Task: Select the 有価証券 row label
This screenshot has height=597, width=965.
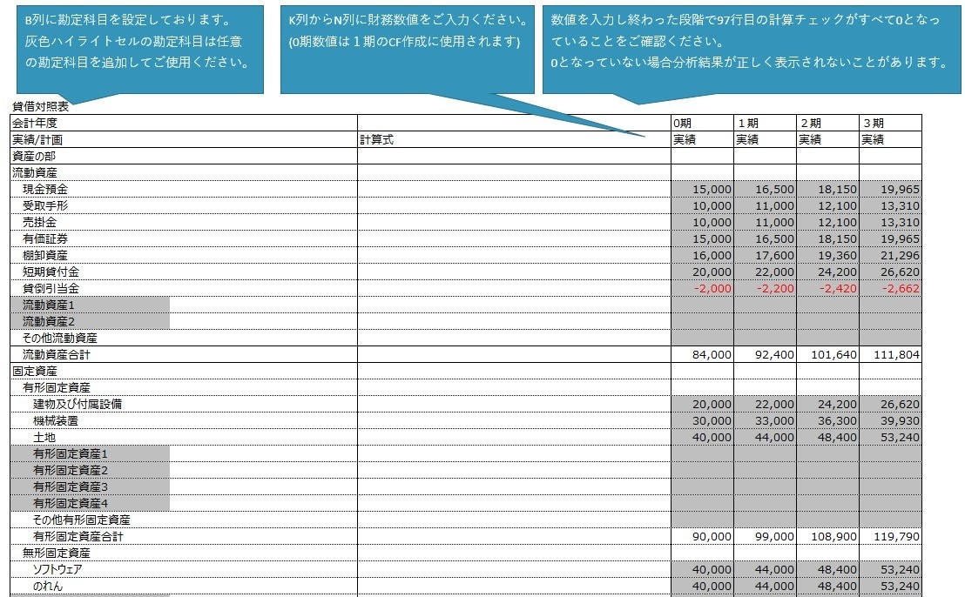Action: tap(45, 239)
